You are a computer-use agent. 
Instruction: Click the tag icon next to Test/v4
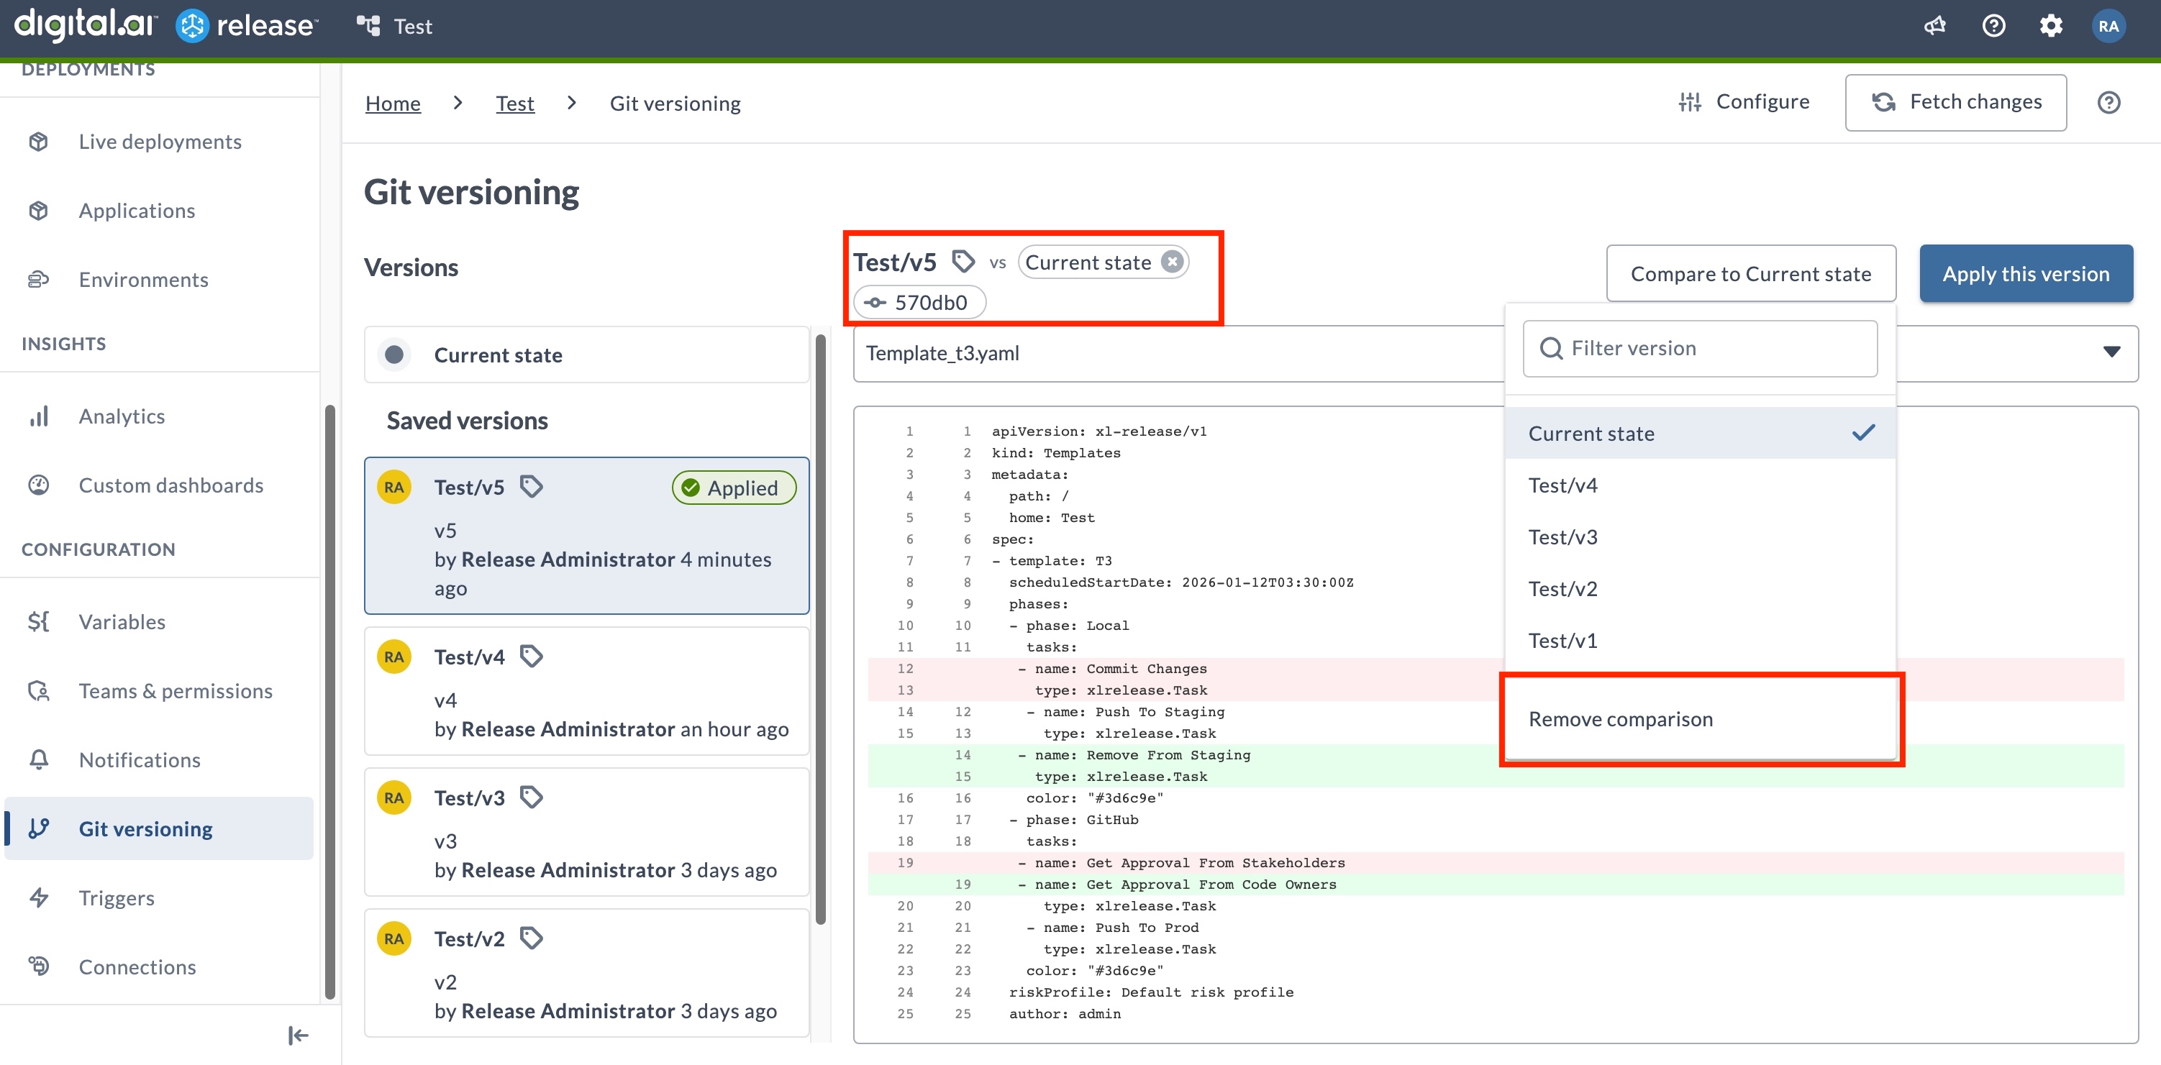[531, 656]
